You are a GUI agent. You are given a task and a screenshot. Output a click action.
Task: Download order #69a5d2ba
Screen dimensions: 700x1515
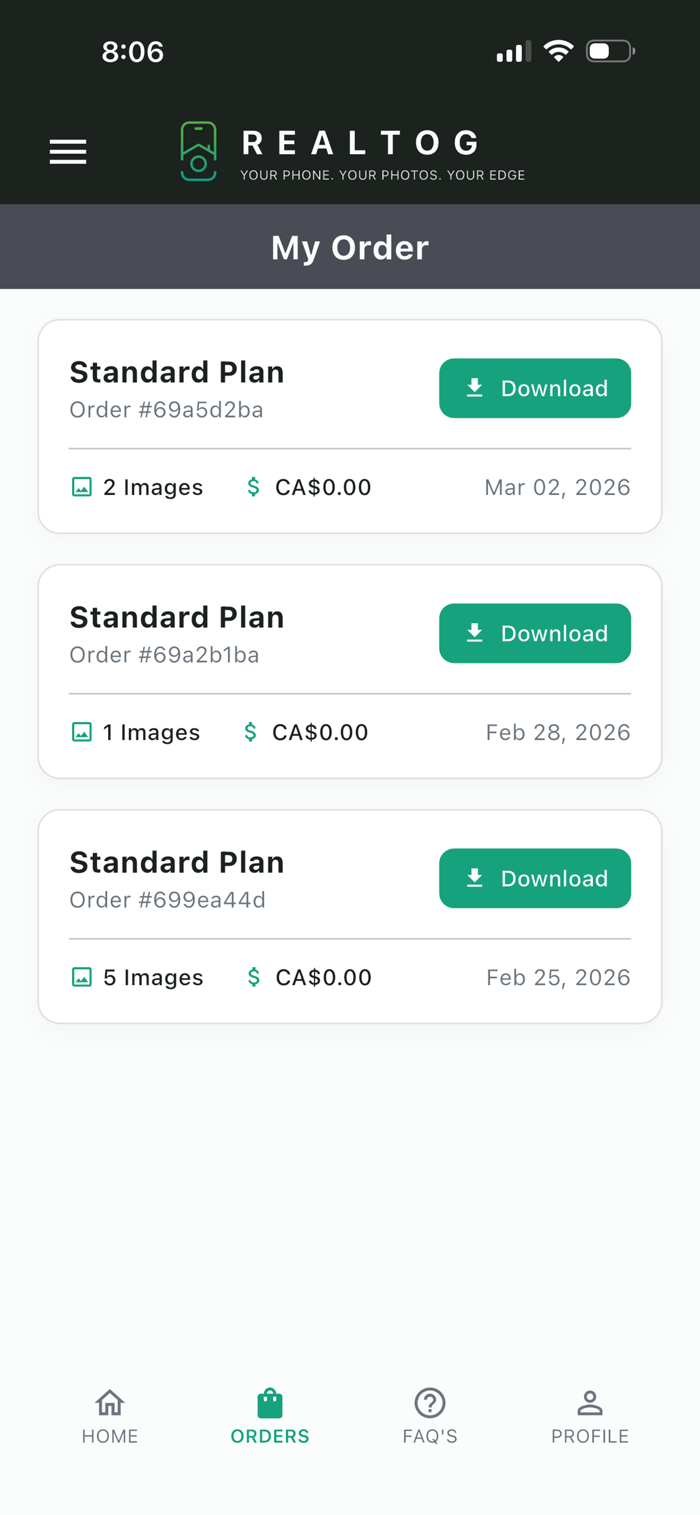(x=535, y=388)
